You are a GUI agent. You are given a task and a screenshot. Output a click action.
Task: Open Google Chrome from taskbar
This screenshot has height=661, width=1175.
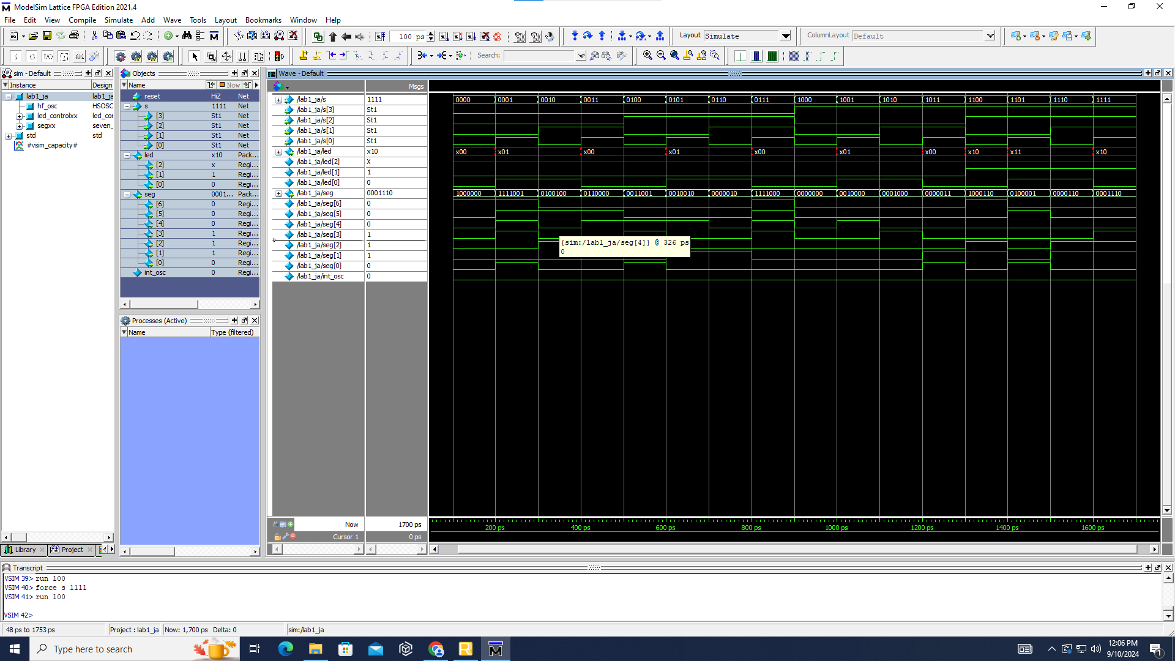436,649
